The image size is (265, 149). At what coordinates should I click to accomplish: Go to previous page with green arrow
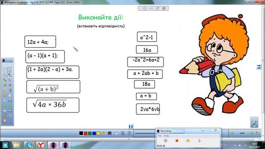[x=232, y=133]
